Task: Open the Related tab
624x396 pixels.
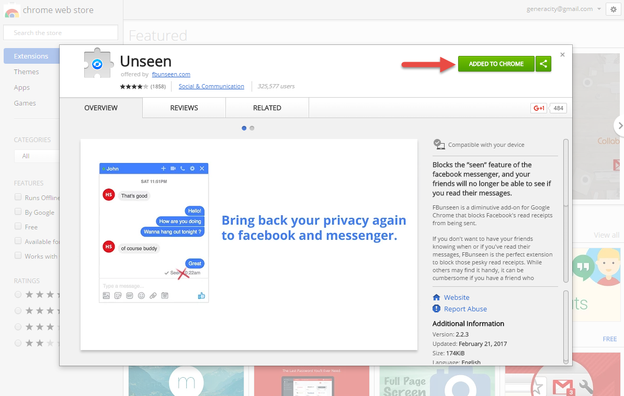Action: [x=267, y=108]
